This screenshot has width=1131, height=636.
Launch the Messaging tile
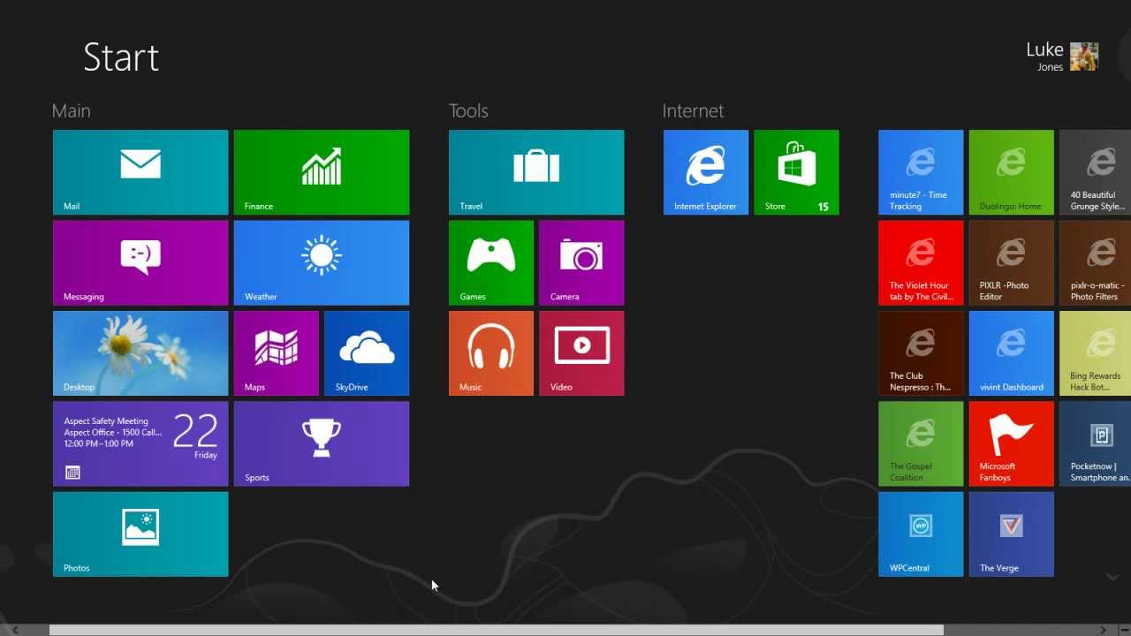pyautogui.click(x=140, y=262)
